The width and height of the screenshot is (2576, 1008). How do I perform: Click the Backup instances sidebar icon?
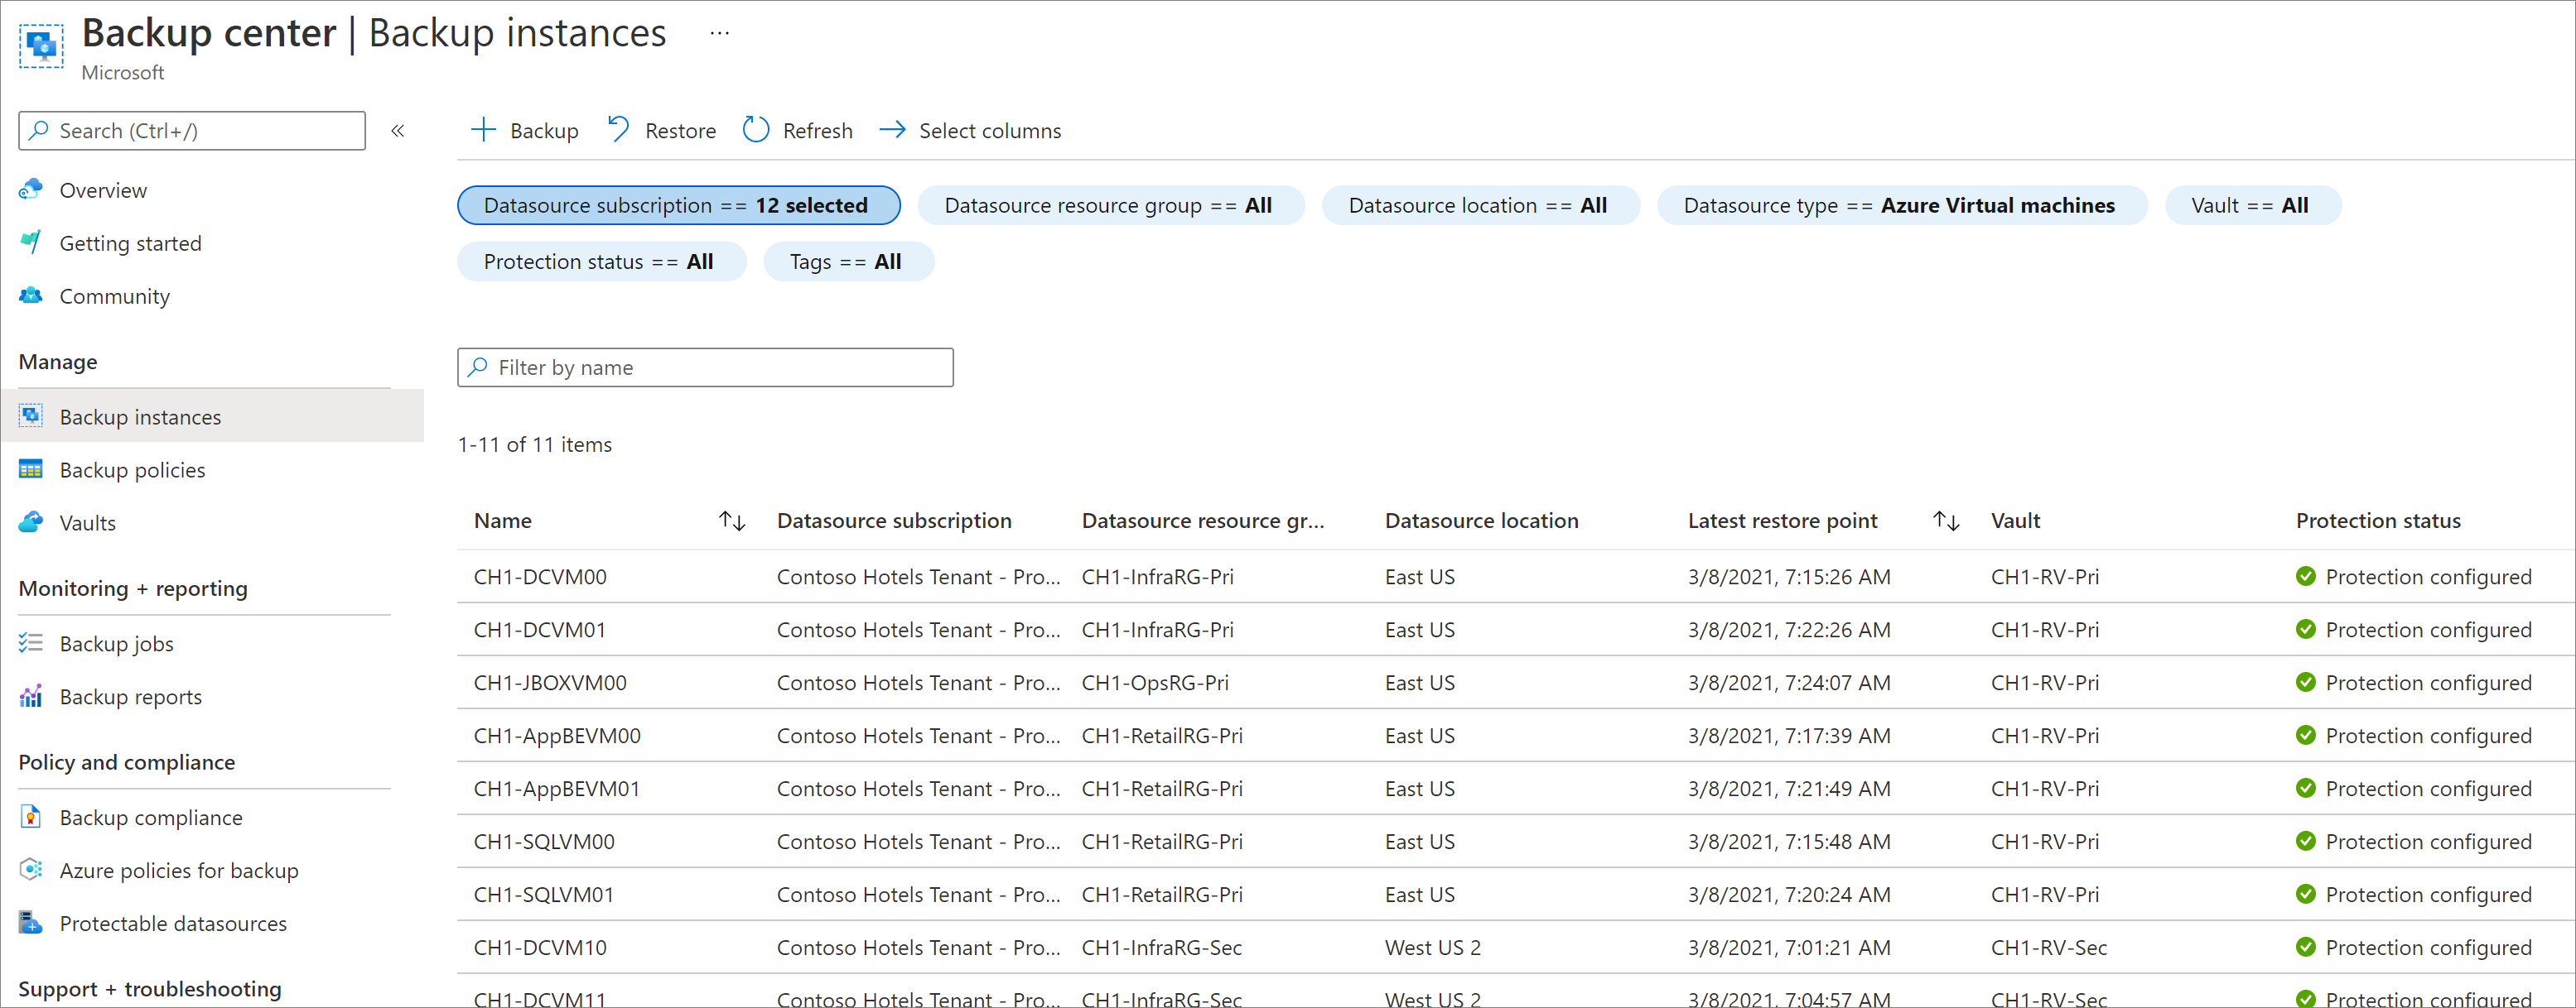31,415
